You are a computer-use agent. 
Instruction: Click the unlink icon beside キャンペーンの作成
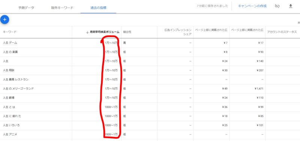(277, 6)
